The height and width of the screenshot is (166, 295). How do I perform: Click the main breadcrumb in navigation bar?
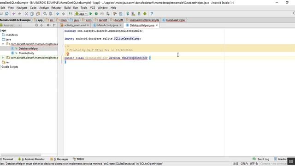pos(61,20)
